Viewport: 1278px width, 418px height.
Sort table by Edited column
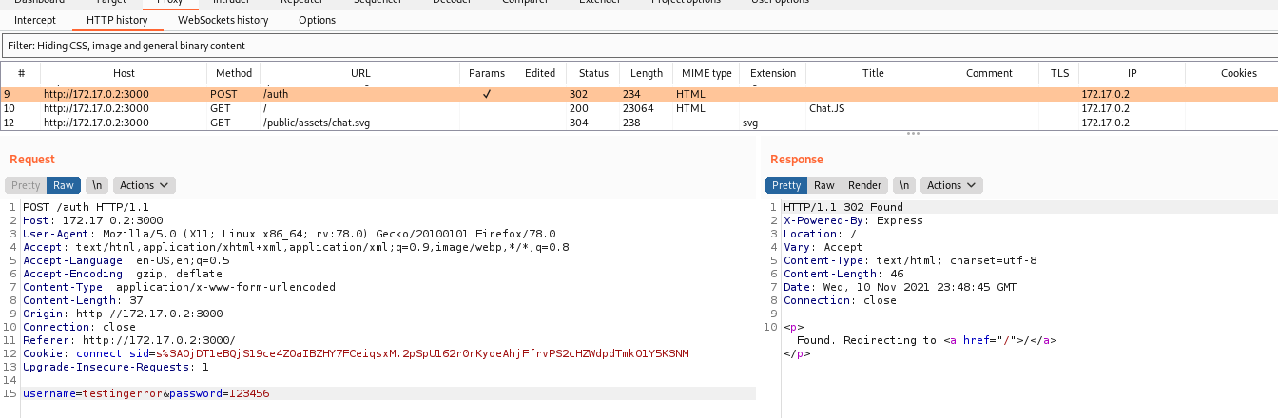(x=540, y=73)
